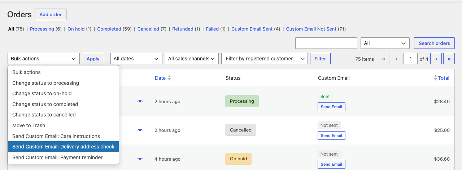This screenshot has height=170, width=462.
Task: Click the Cancelled status badge
Action: coord(241,130)
